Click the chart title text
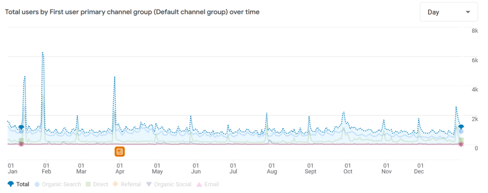Screen dimensions: 488x193 [132, 12]
